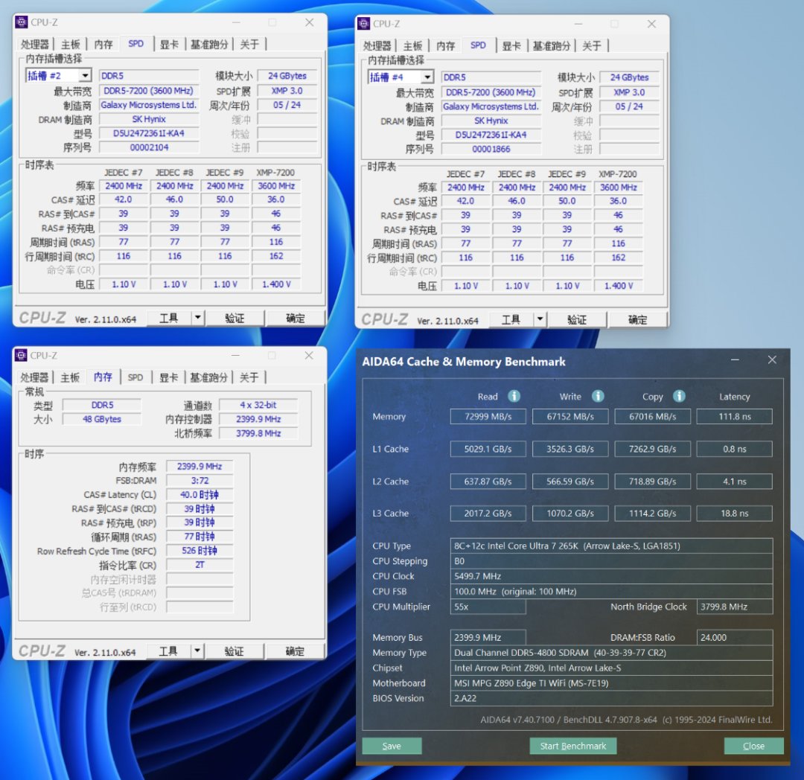Switch to SPD tab in bottom CPU-Z window
804x780 pixels.
click(x=135, y=377)
